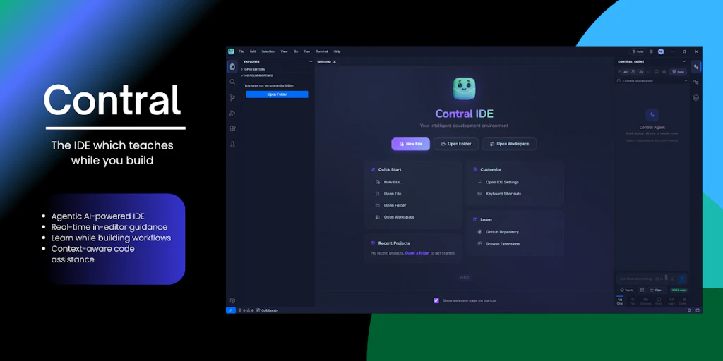Open Keyboard Shortcuts under Customize
This screenshot has height=361, width=723.
pos(499,194)
